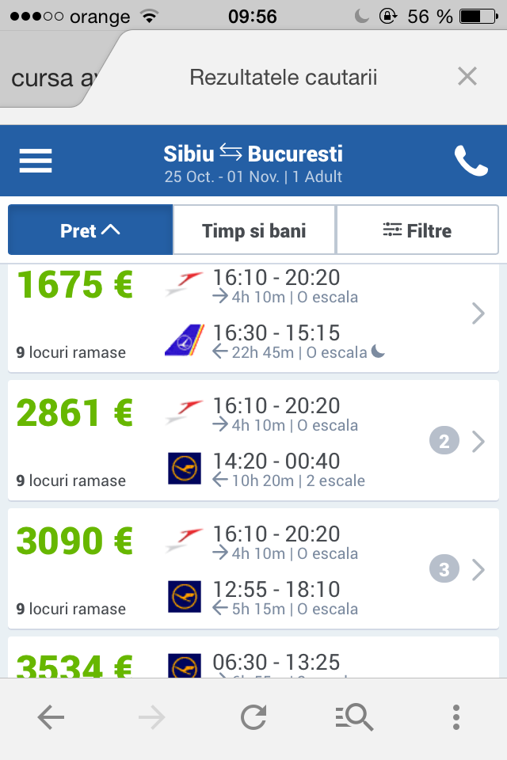This screenshot has width=507, height=760.
Task: Go back with browser back arrow
Action: pyautogui.click(x=51, y=718)
